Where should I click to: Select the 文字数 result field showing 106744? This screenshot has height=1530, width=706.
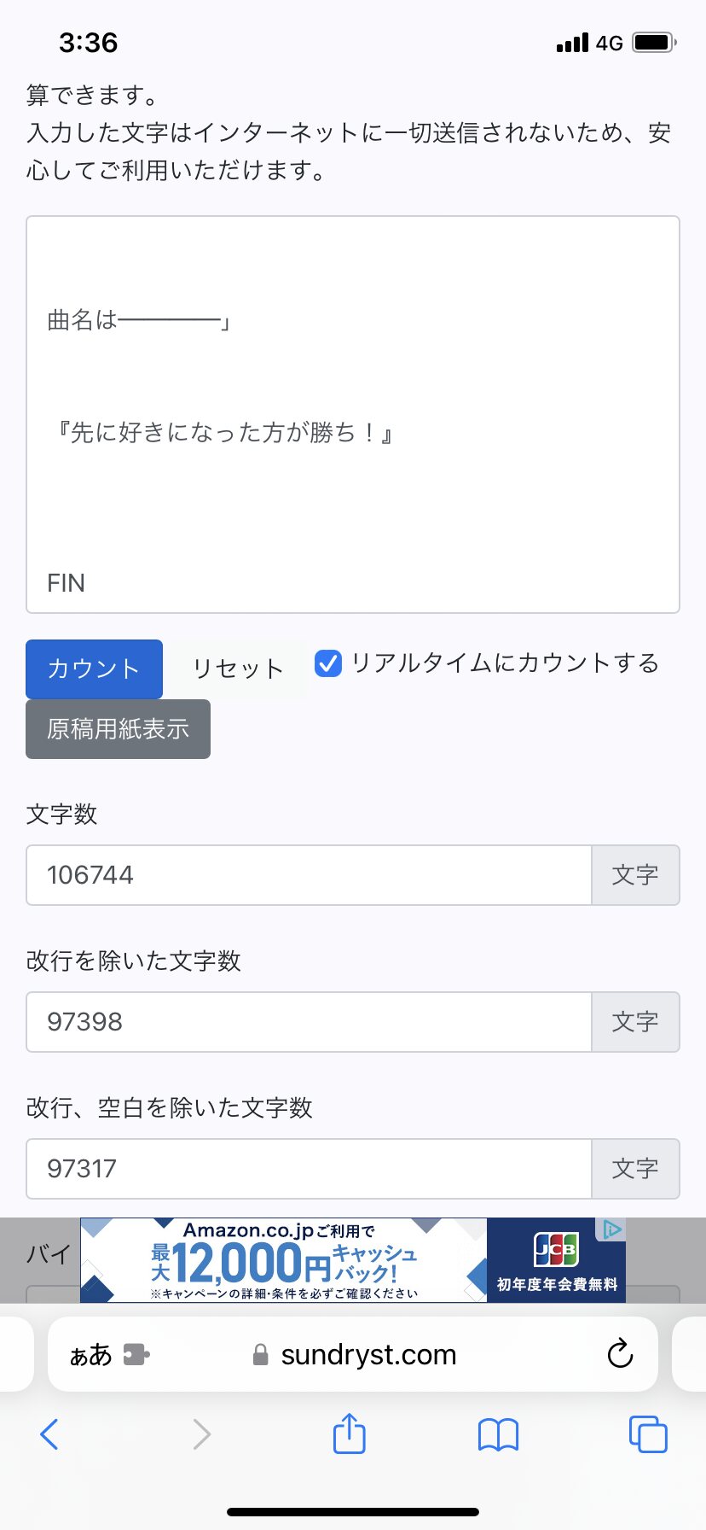(309, 875)
